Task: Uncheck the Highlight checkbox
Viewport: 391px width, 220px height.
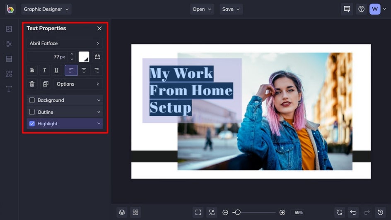Action: point(32,124)
